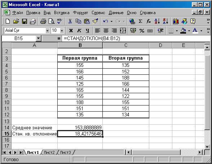Create a new workbook with New icon
Image resolution: width=212 pixels, height=164 pixels.
[x=8, y=21]
